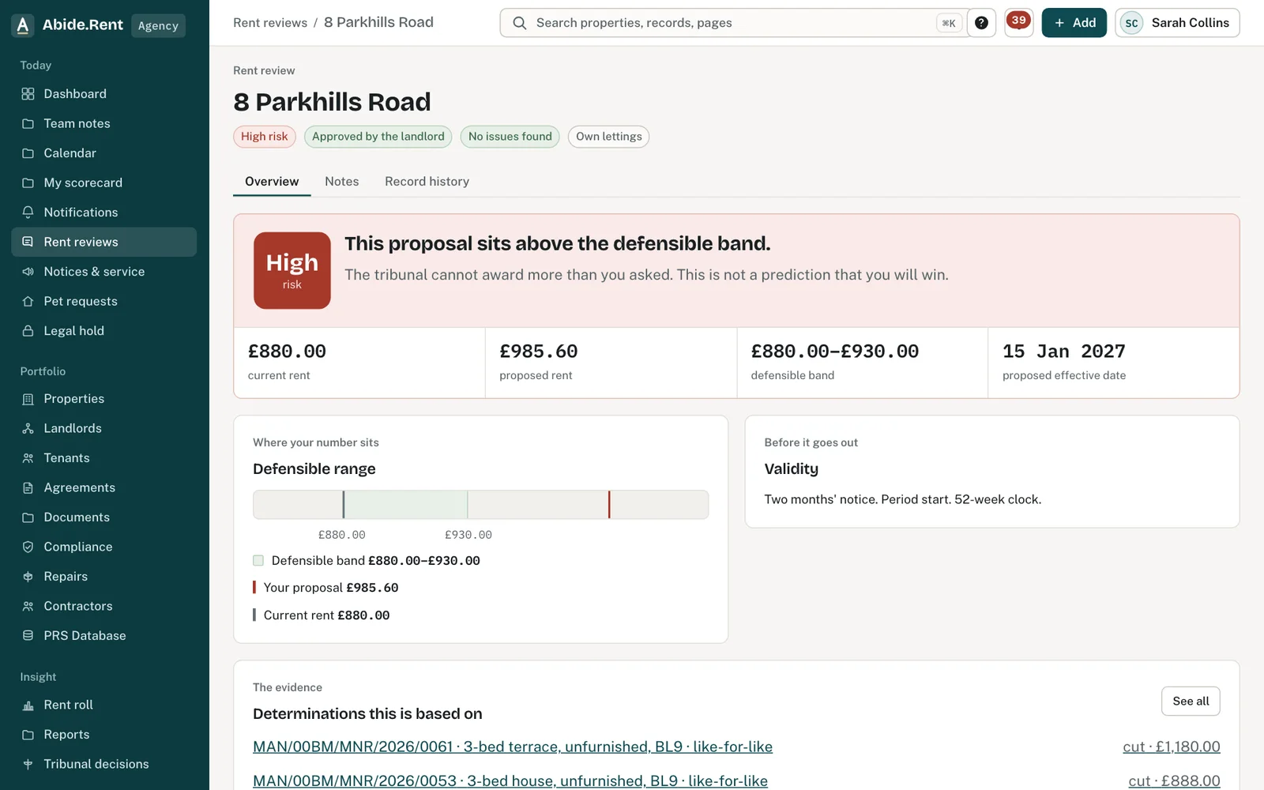Click the Approved by the landlord tag
The width and height of the screenshot is (1264, 790).
coord(378,137)
